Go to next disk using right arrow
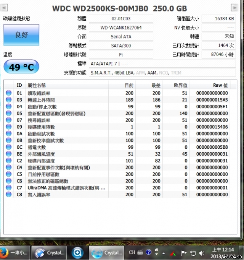Image resolution: width=244 pixels, height=260 pixels. coord(234,8)
